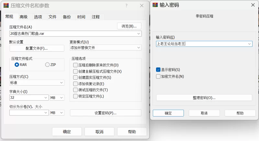Switch to the 高级 tab

pos(23,17)
